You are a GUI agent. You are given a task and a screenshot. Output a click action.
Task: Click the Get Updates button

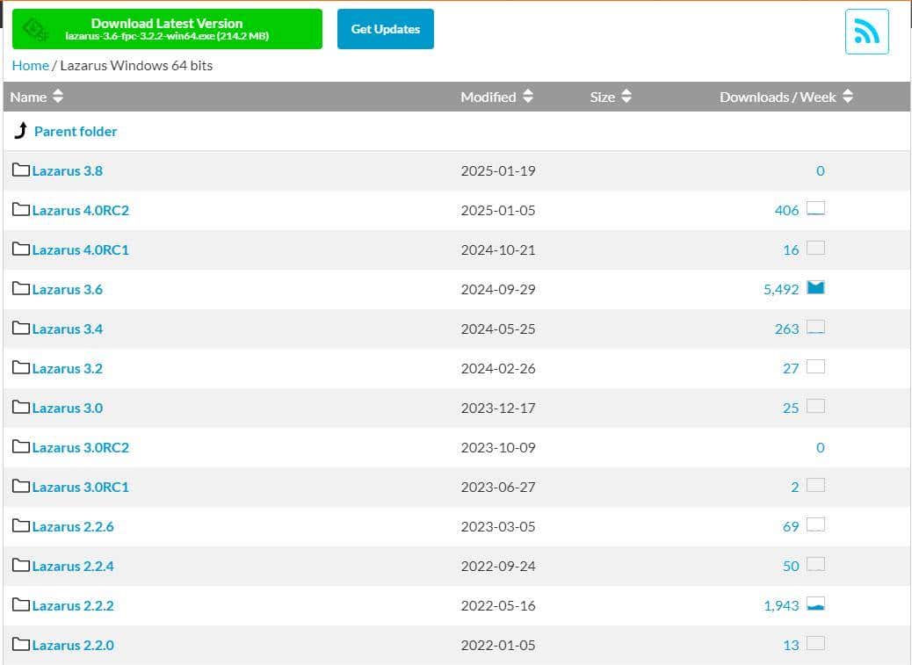click(x=385, y=29)
